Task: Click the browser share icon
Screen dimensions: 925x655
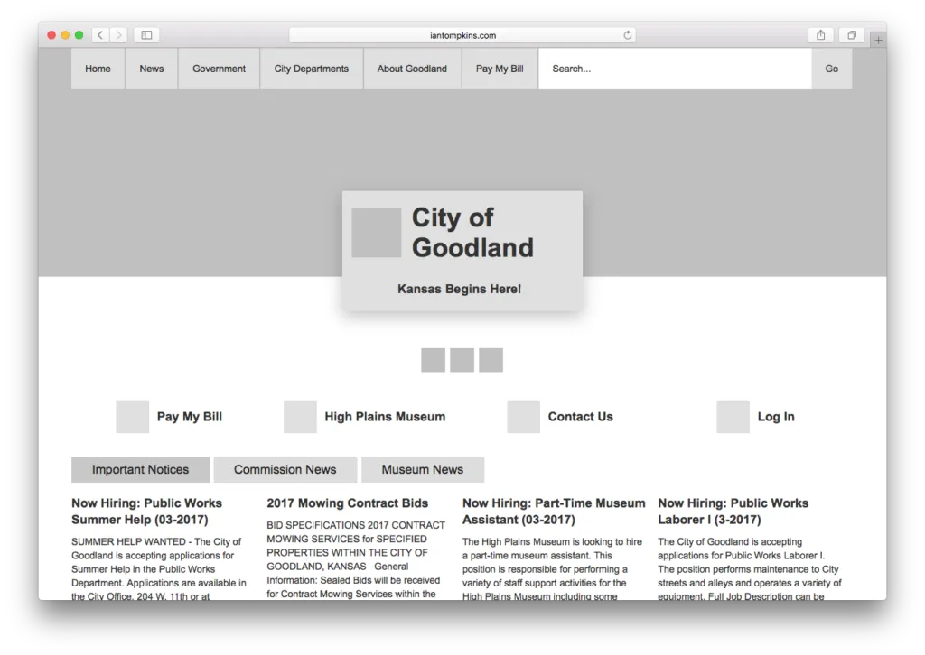Action: (820, 33)
